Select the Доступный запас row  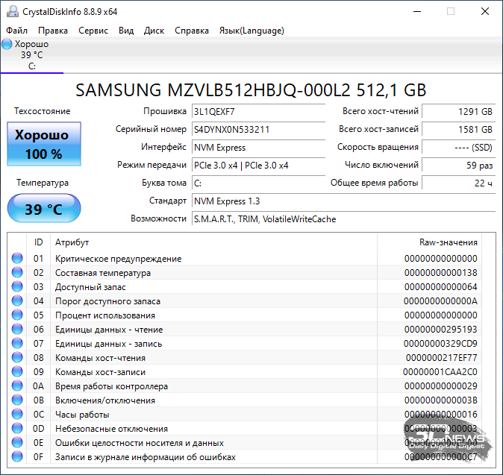pyautogui.click(x=245, y=286)
